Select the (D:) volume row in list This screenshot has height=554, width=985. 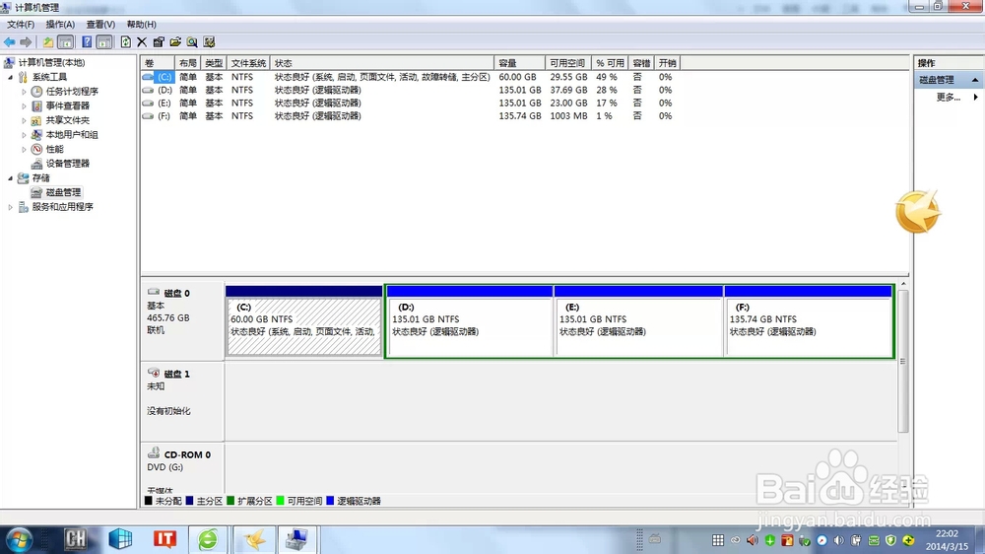pyautogui.click(x=408, y=90)
